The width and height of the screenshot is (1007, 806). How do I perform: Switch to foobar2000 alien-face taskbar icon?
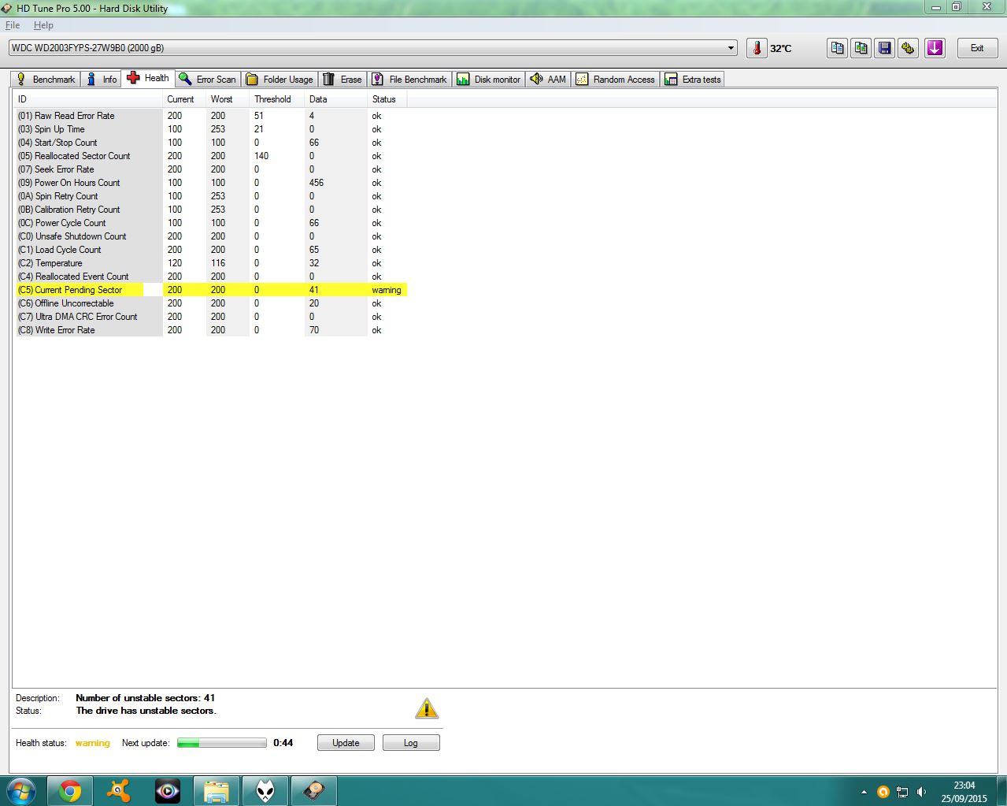click(x=265, y=790)
